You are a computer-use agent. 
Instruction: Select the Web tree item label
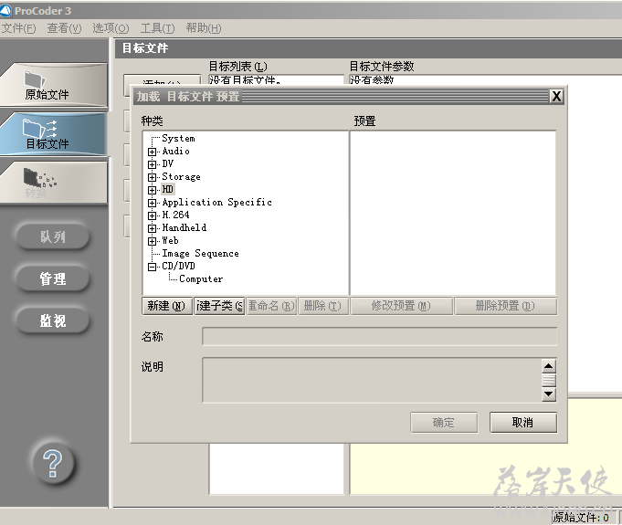point(170,241)
